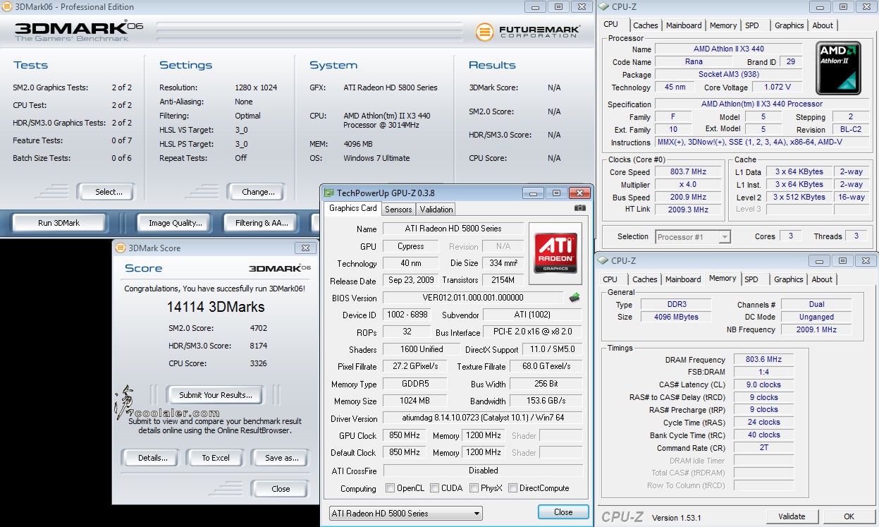Click the BIOS Version text field
The image size is (879, 527).
[x=472, y=298]
